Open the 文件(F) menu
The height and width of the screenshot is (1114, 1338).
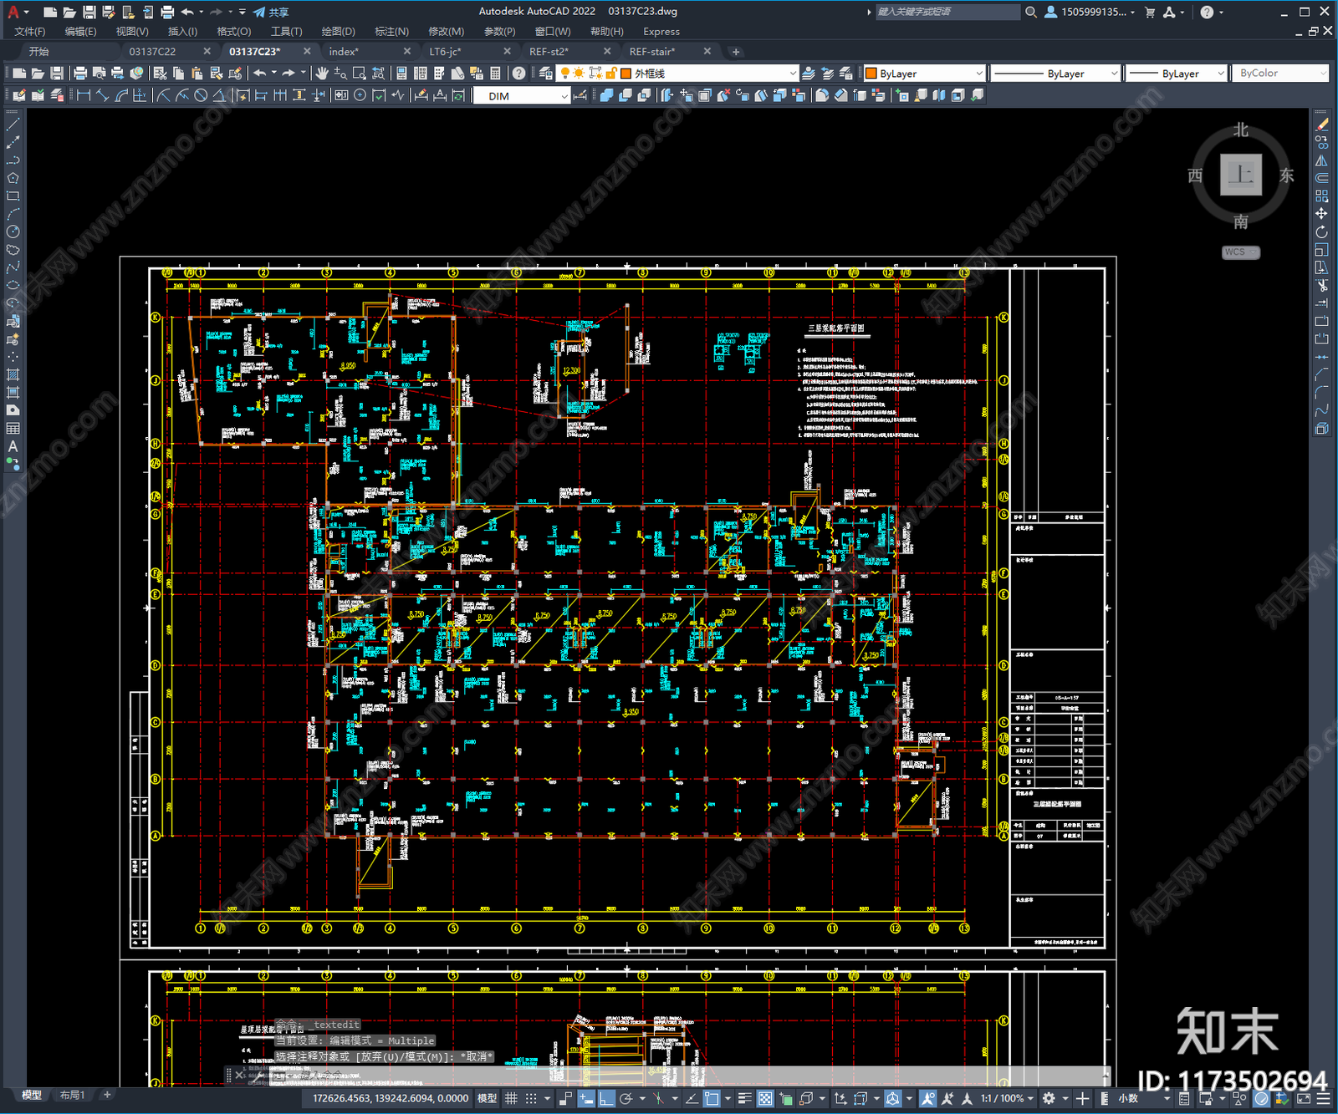[30, 32]
